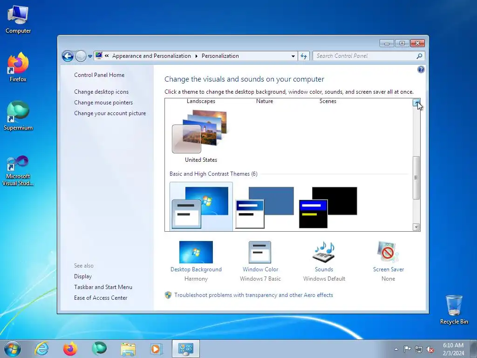Open the recent pages dropdown arrow
This screenshot has height=358, width=477.
[x=90, y=56]
